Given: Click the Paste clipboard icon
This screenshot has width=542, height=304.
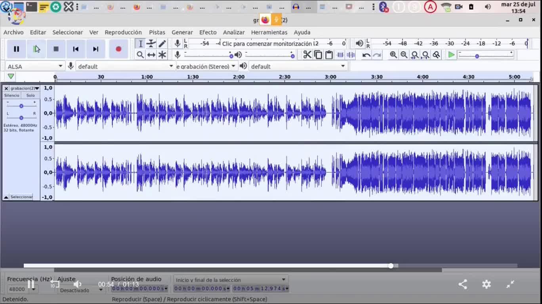Looking at the screenshot, I should click(329, 55).
